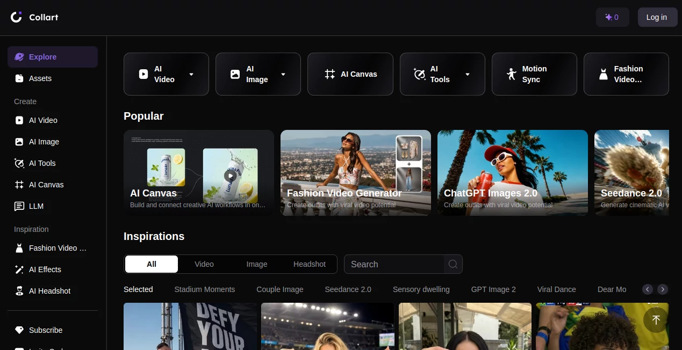Switch to the Headshot inspirations tab
This screenshot has width=682, height=350.
[x=310, y=264]
